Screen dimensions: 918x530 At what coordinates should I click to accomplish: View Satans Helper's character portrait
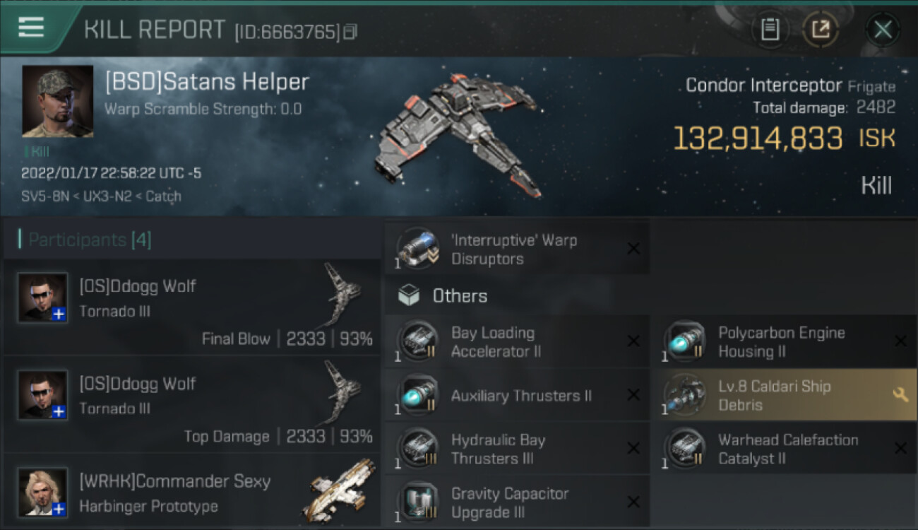click(x=57, y=102)
